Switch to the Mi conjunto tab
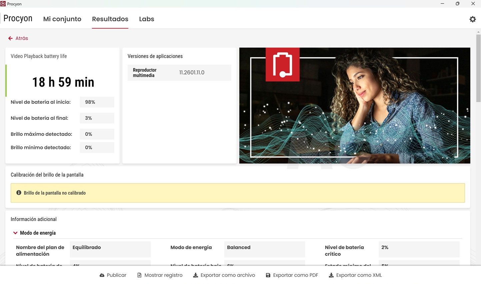The image size is (481, 284). (x=62, y=19)
